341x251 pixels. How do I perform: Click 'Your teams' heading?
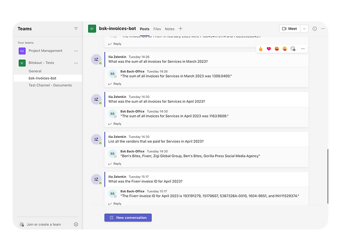(x=26, y=43)
